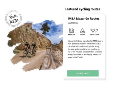Click the DIFFICULTY label text

click(94, 34)
